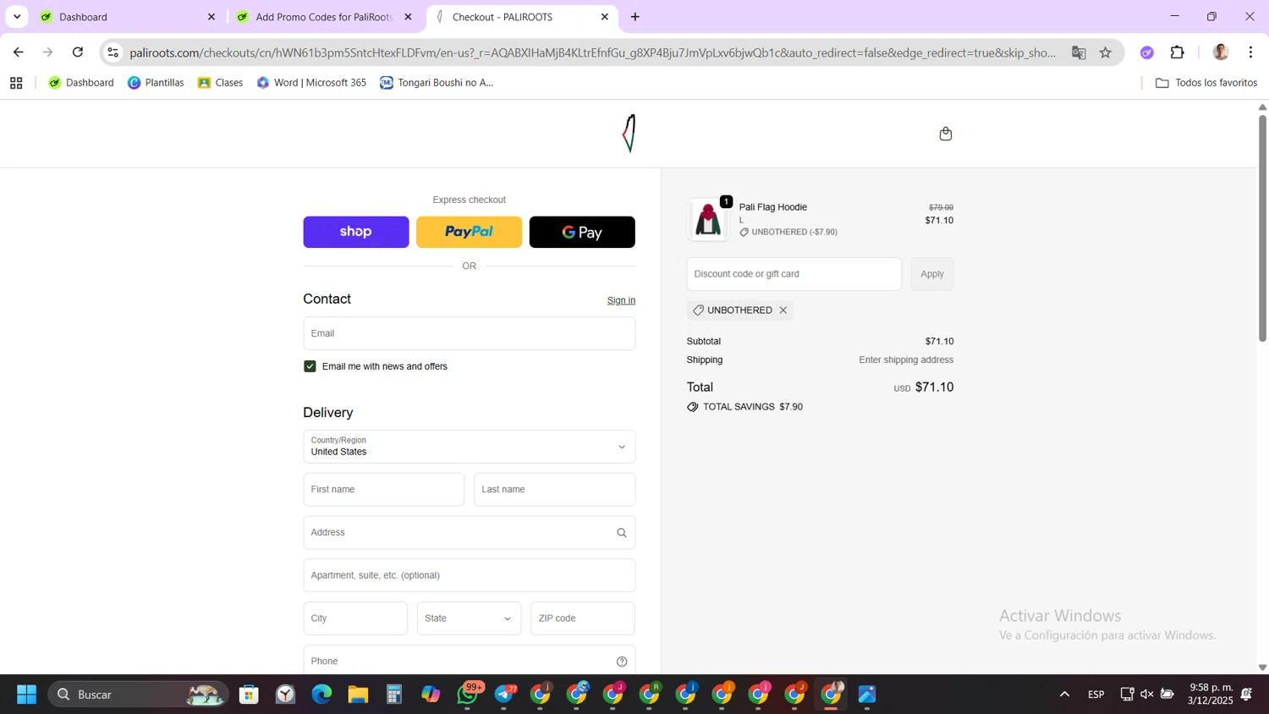1269x714 pixels.
Task: Open WhatsApp from taskbar
Action: pyautogui.click(x=468, y=695)
